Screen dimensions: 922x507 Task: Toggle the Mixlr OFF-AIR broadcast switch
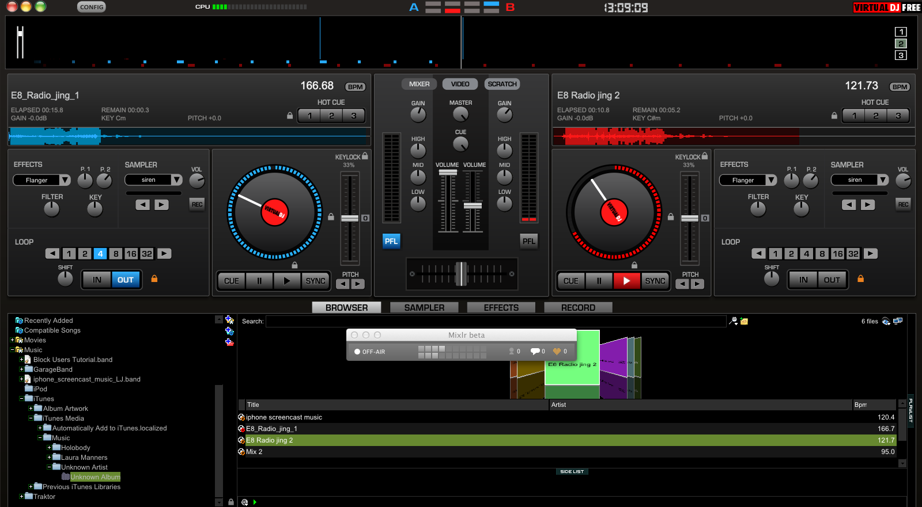point(369,352)
